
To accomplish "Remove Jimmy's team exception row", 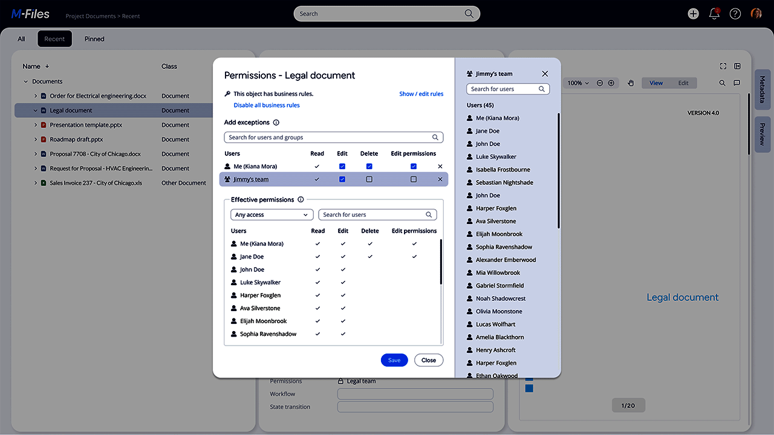I will click(x=440, y=179).
